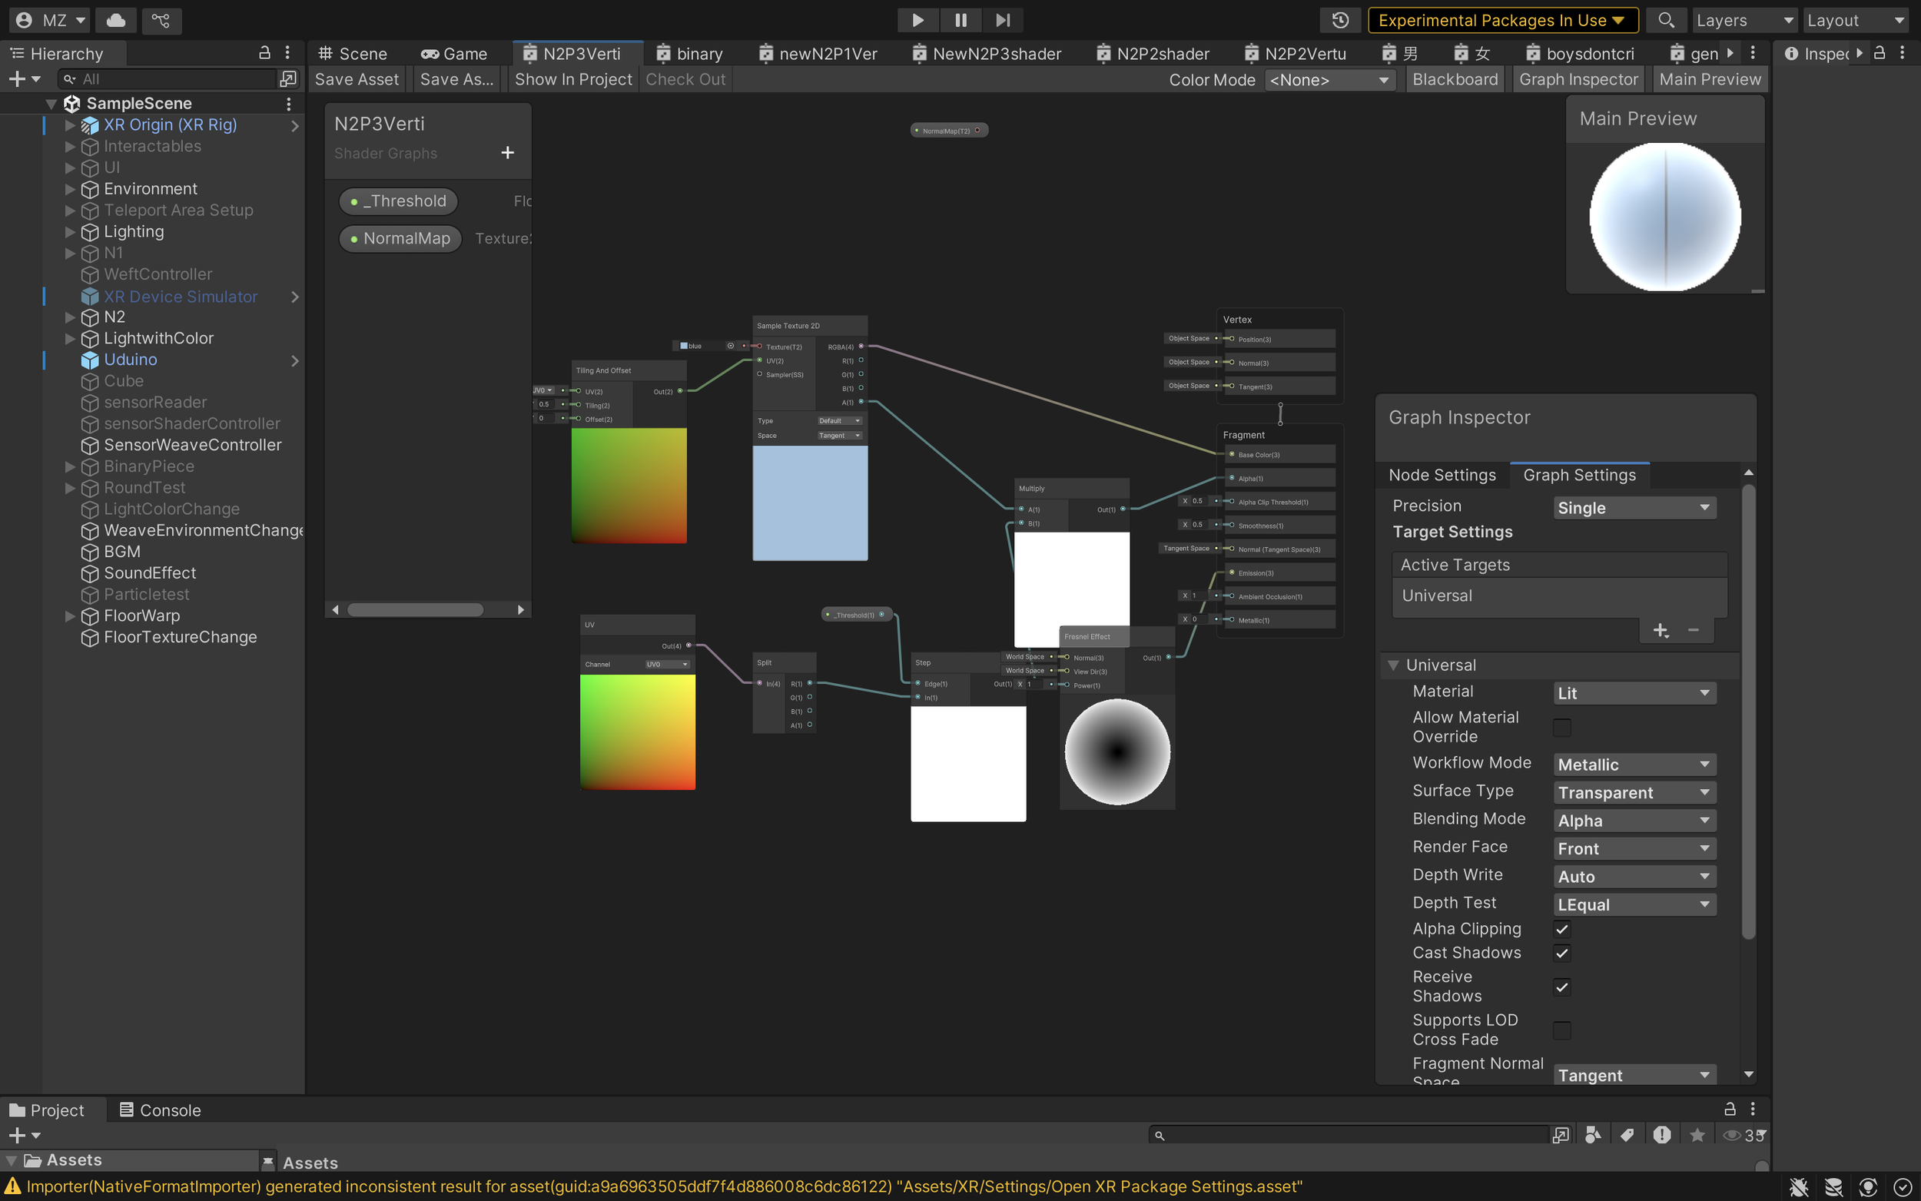Switch to the Node Settings tab
1921x1201 pixels.
point(1442,474)
